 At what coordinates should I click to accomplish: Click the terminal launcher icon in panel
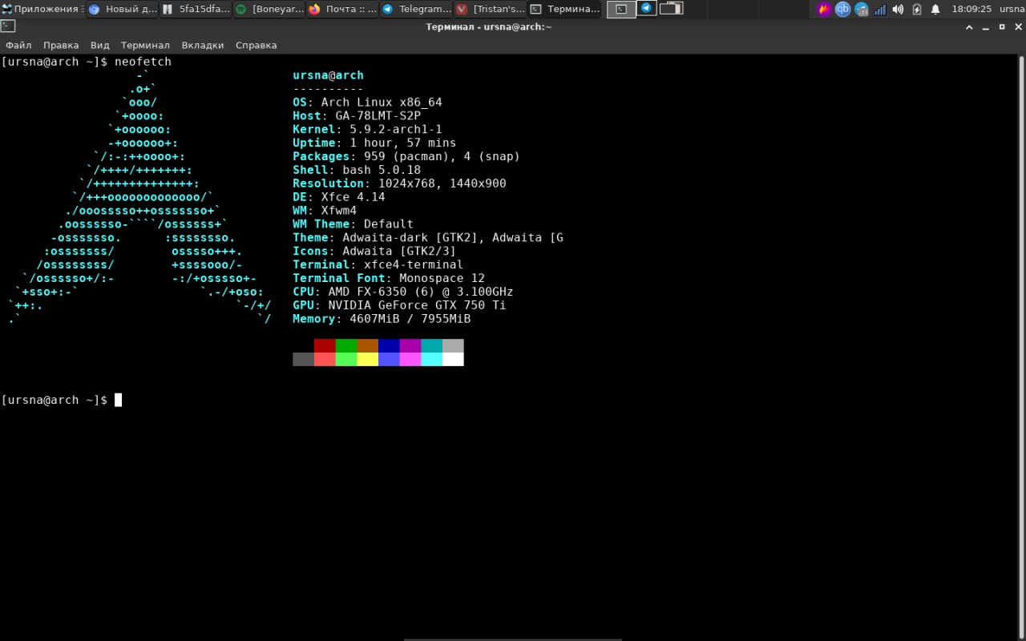tap(621, 9)
